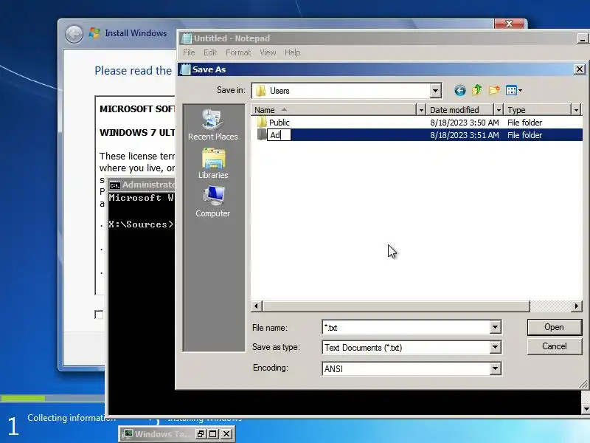Image resolution: width=590 pixels, height=443 pixels.
Task: Open the View Menu icon in Save As
Action: click(511, 90)
